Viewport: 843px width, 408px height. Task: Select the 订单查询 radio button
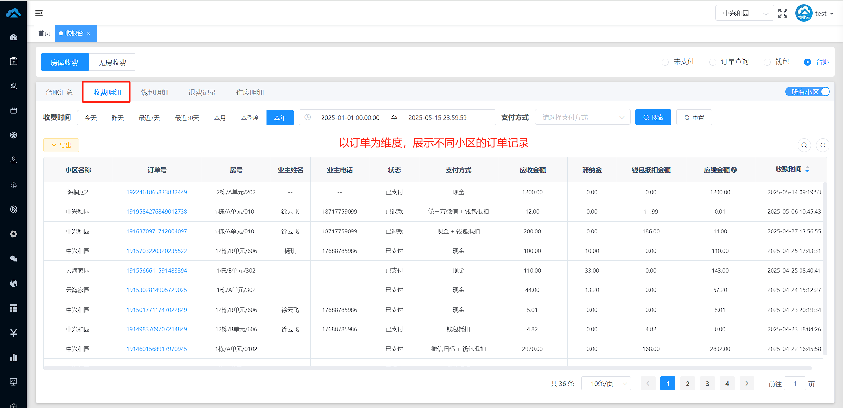point(713,62)
